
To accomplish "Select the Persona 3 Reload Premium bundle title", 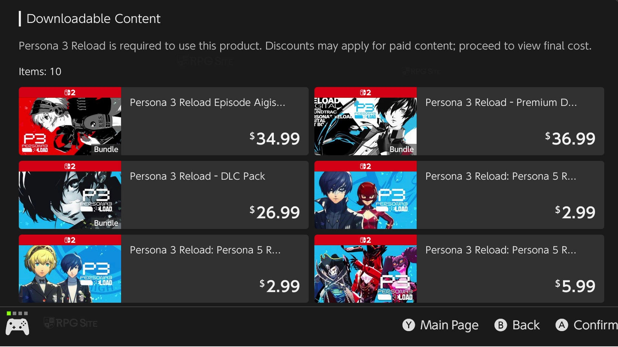I will tap(501, 102).
